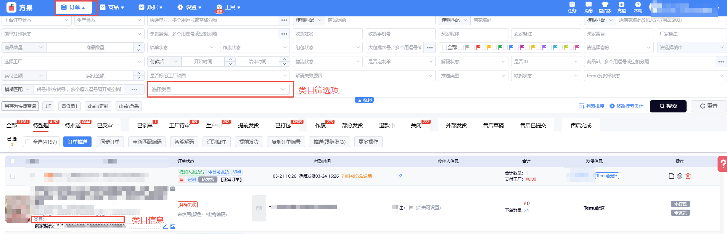This screenshot has width=727, height=234.
Task: Click the copy order icon in 操作 column
Action: pos(680,176)
